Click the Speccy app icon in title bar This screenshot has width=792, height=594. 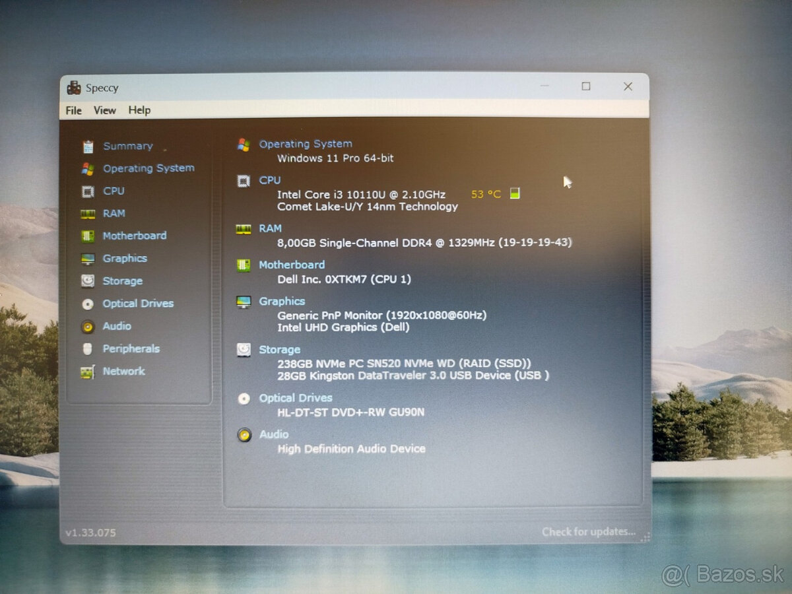[x=75, y=88]
